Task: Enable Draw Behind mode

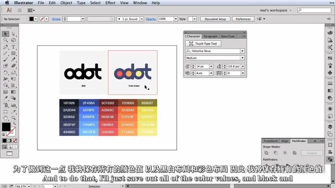Action: click(10, 147)
